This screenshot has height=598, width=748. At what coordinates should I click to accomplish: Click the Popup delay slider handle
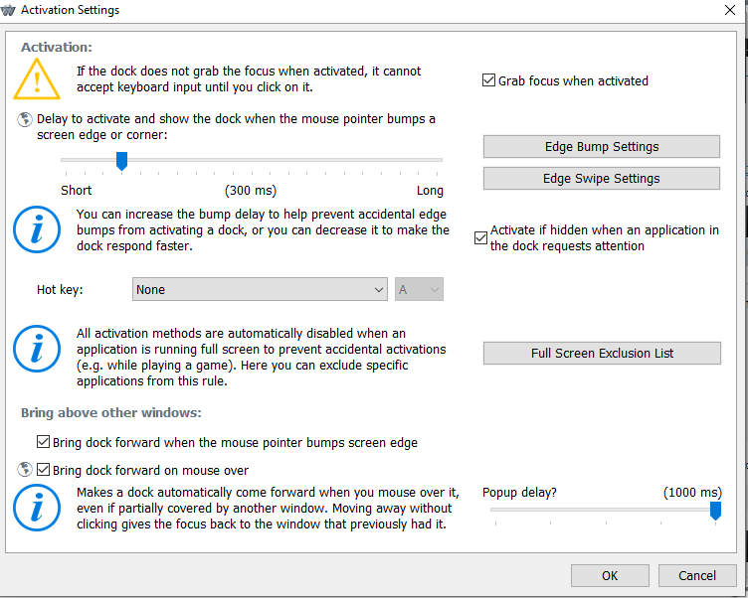pyautogui.click(x=714, y=511)
